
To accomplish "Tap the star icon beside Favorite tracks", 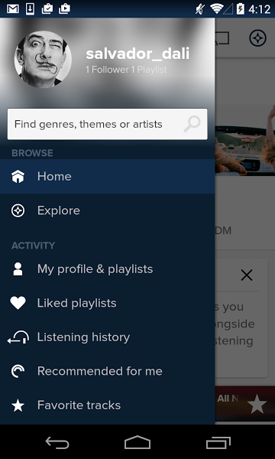I will point(18,405).
